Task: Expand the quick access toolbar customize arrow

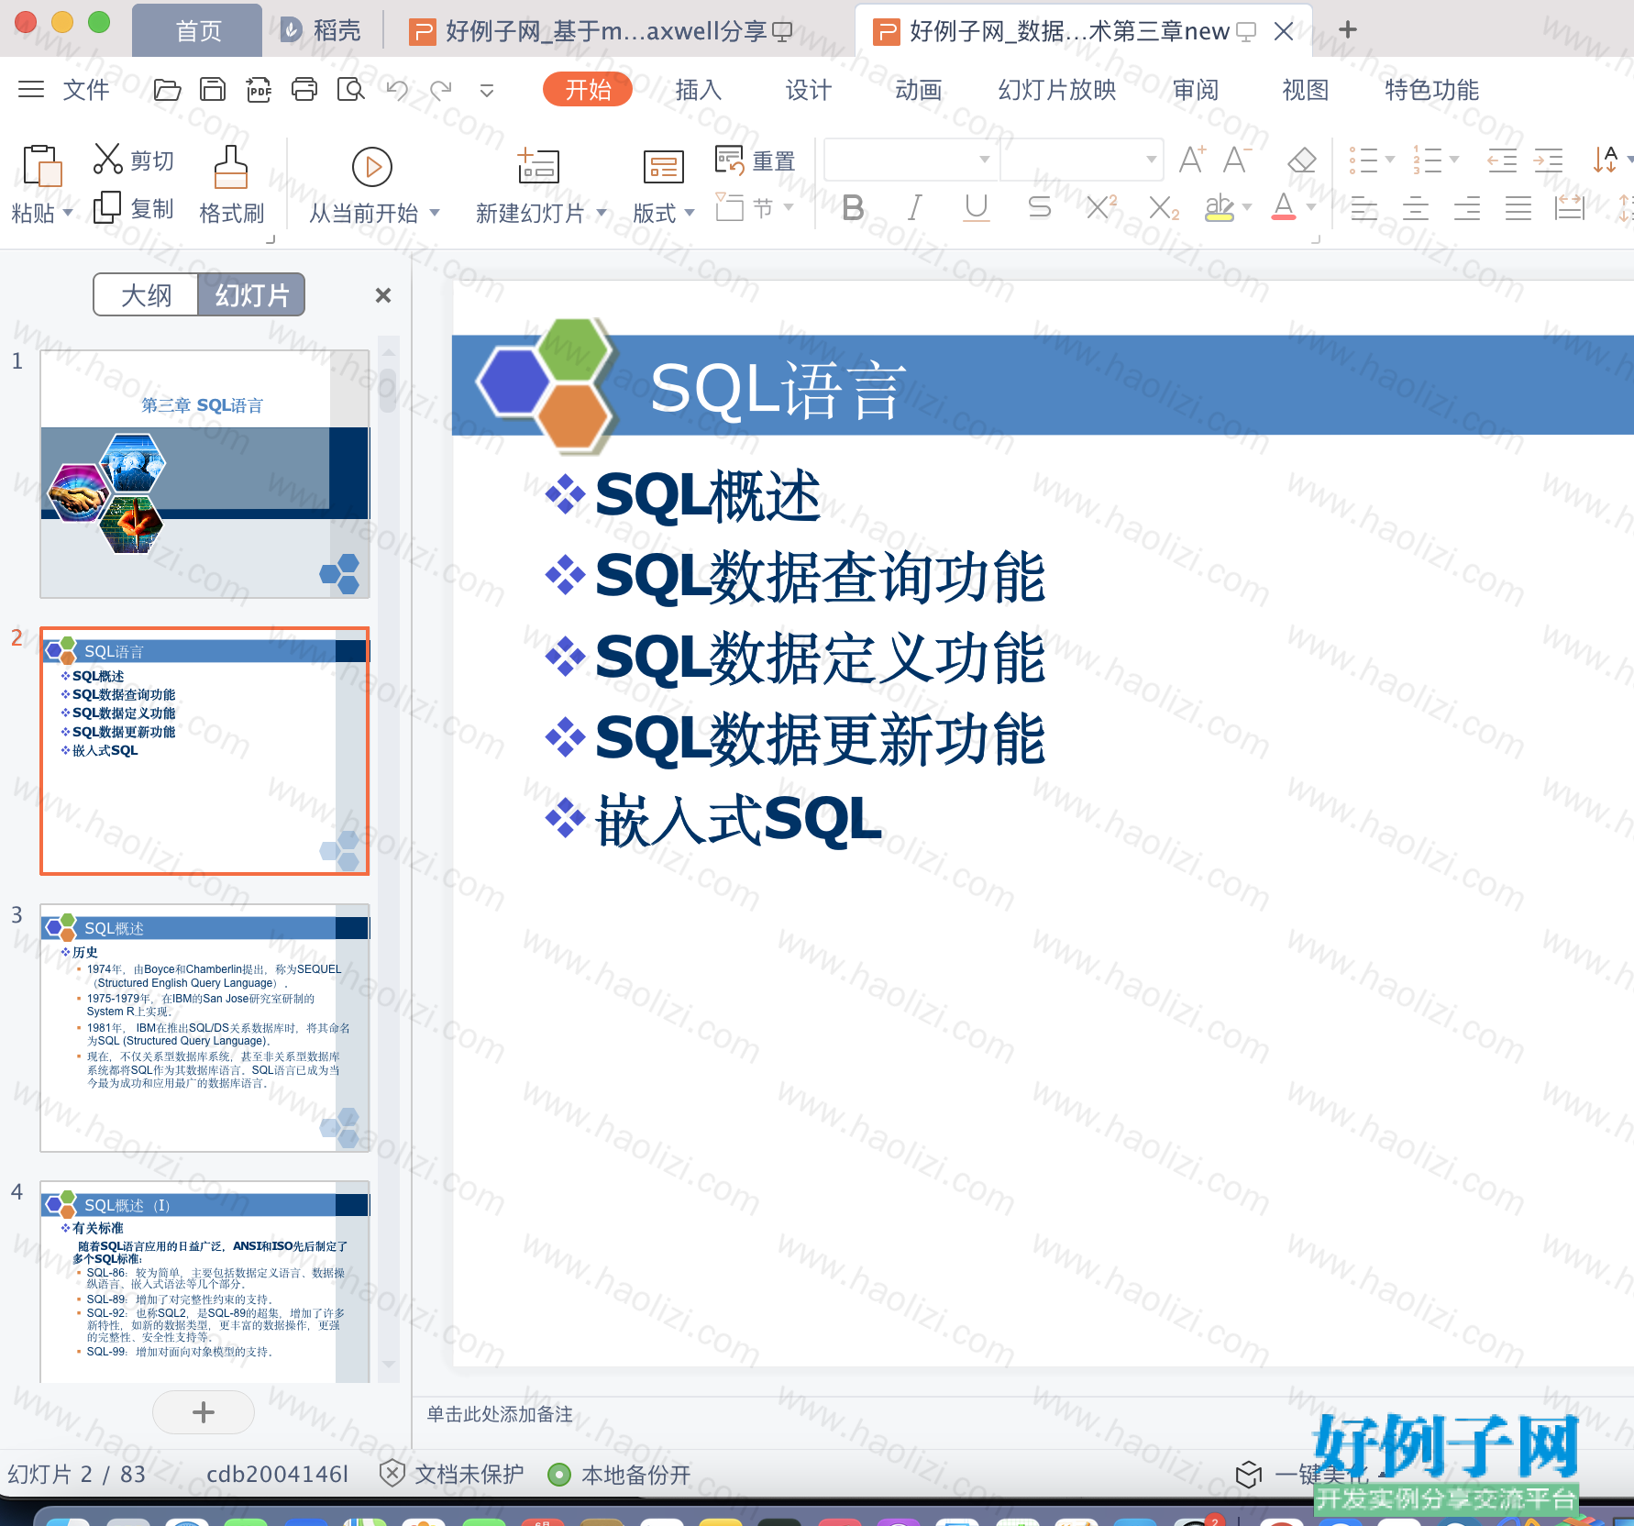Action: pos(487,90)
